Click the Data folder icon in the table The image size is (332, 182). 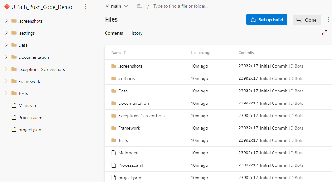(x=114, y=91)
